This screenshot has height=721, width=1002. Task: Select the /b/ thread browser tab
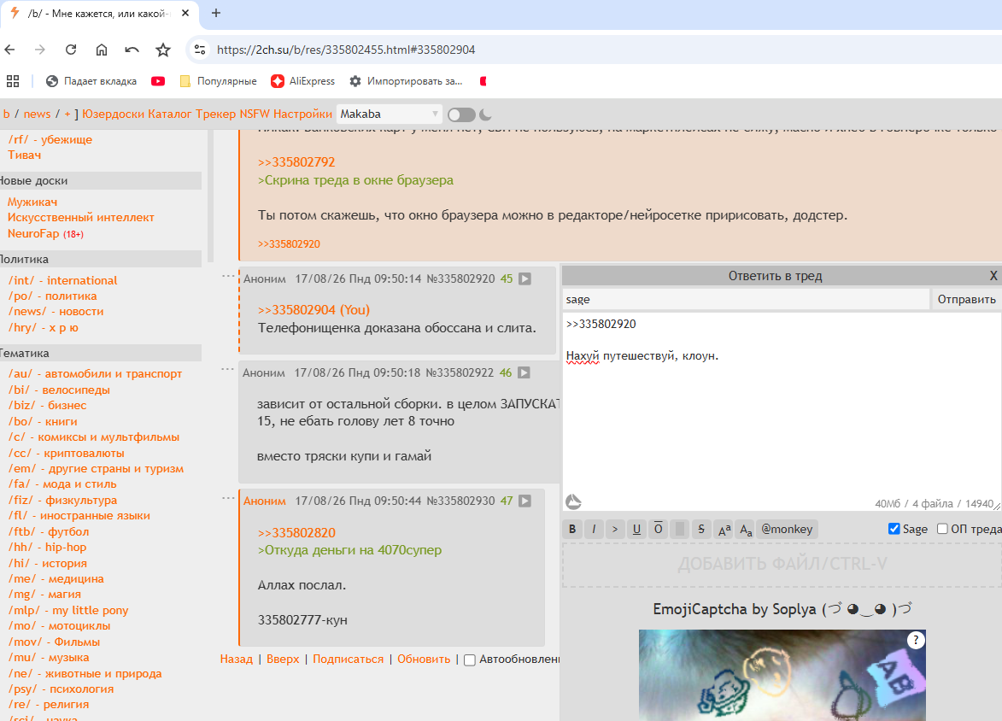100,14
